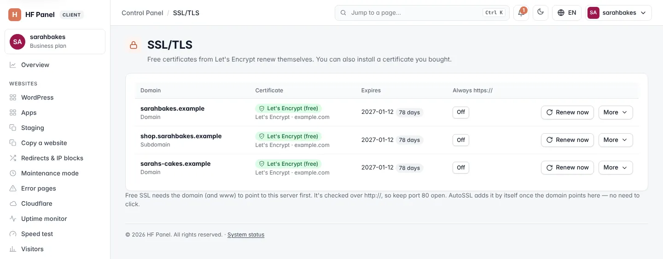Open the EN language selector
The width and height of the screenshot is (663, 259).
[x=567, y=13]
